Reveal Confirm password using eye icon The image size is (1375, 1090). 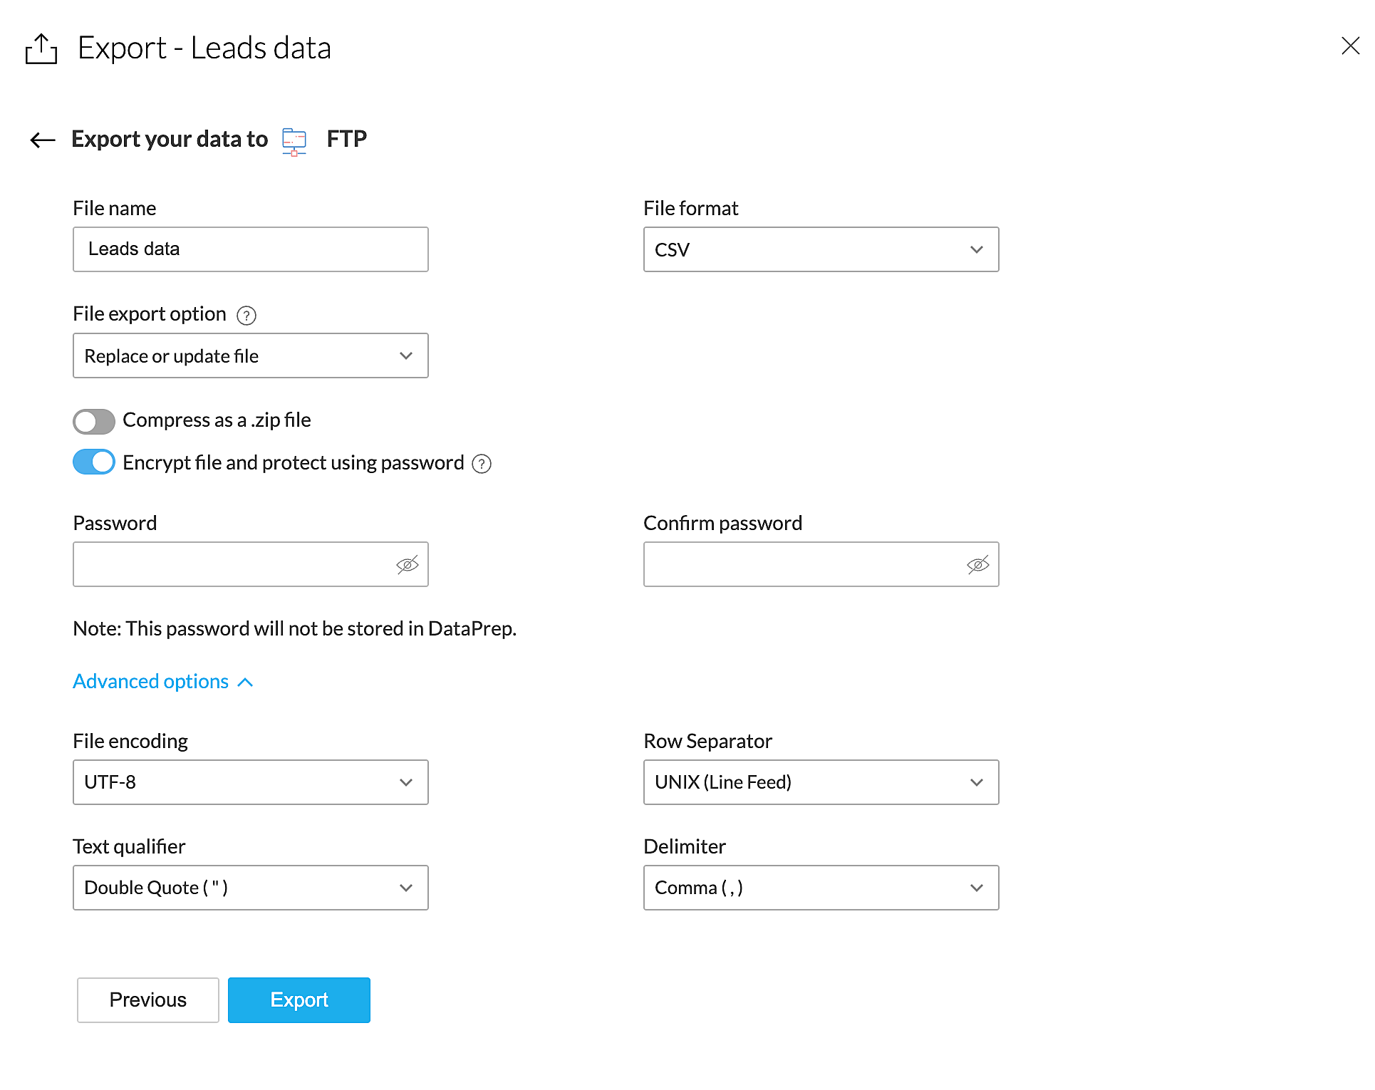coord(977,565)
